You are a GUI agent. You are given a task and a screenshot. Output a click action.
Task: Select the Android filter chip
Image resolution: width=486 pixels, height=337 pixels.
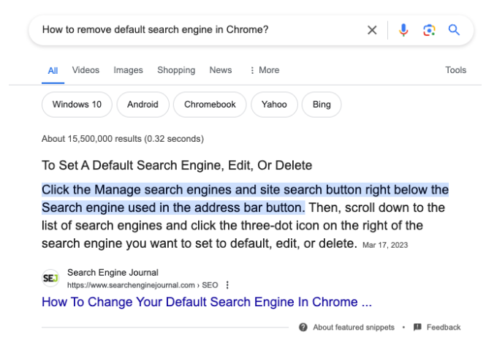[x=143, y=105]
